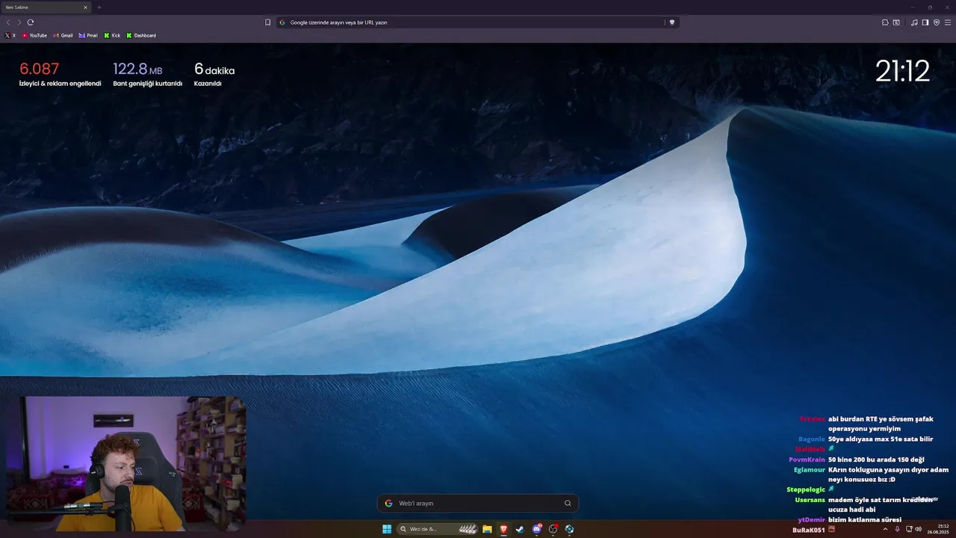Open the extensions puzzle icon
This screenshot has width=956, height=538.
(x=885, y=22)
